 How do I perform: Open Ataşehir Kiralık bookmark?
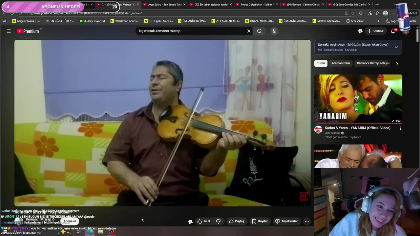26,21
